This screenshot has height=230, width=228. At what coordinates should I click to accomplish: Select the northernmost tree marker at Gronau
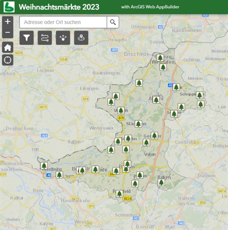[x=160, y=57]
